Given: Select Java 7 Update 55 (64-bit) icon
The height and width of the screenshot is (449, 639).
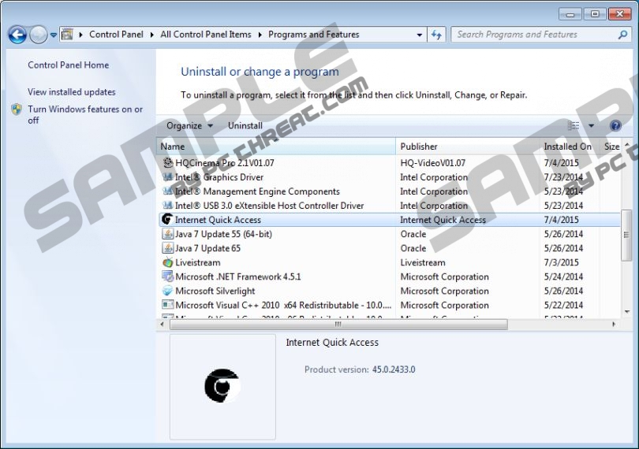Looking at the screenshot, I should [x=167, y=234].
